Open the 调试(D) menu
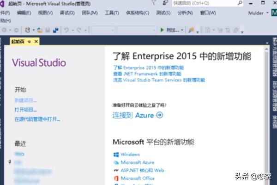 (67, 12)
